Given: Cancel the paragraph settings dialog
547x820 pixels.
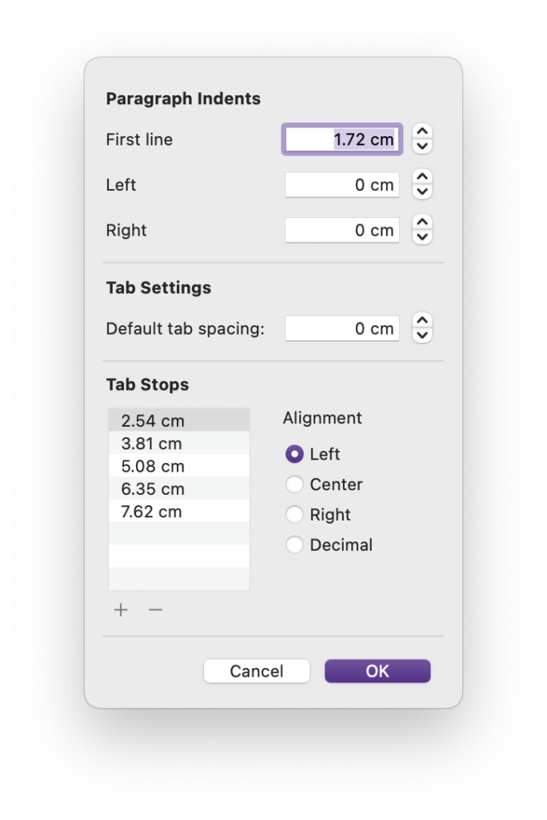Looking at the screenshot, I should tap(257, 671).
